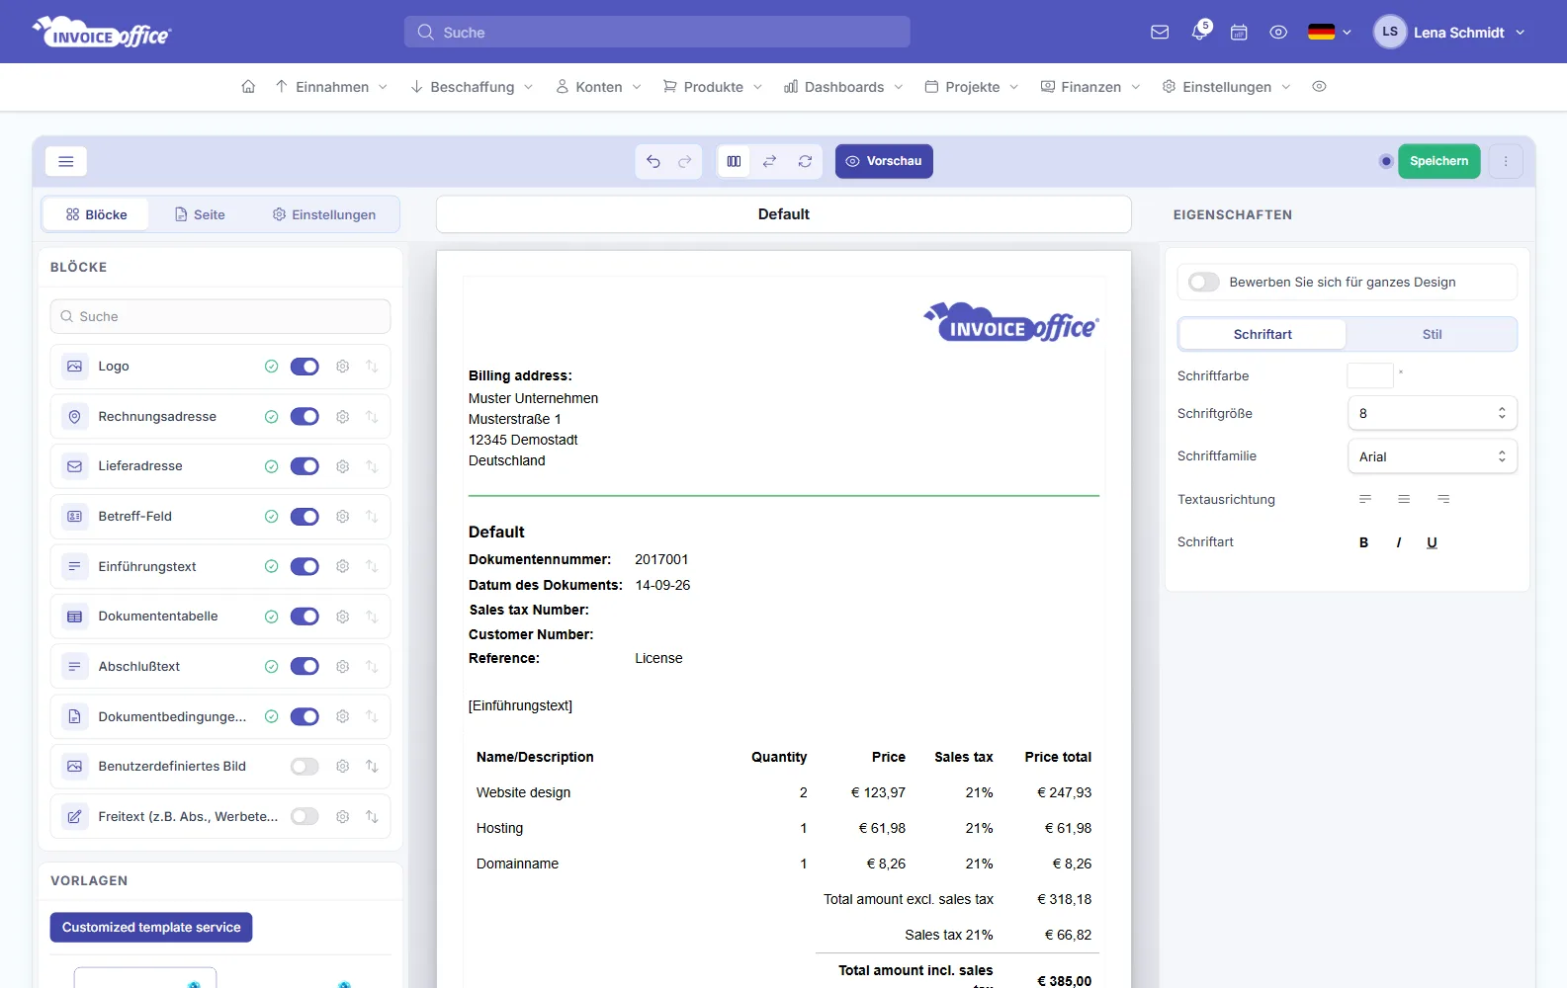Apply italic font style

pos(1399,542)
